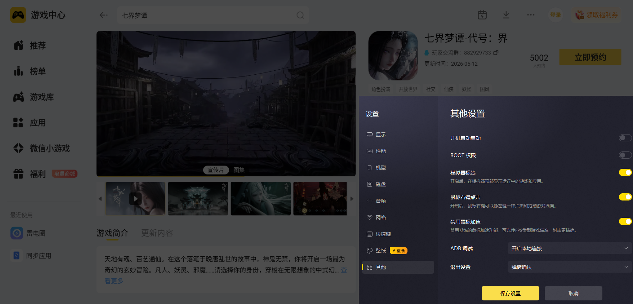Open 壁纸 wallpaper settings
633x304 pixels.
click(398, 251)
